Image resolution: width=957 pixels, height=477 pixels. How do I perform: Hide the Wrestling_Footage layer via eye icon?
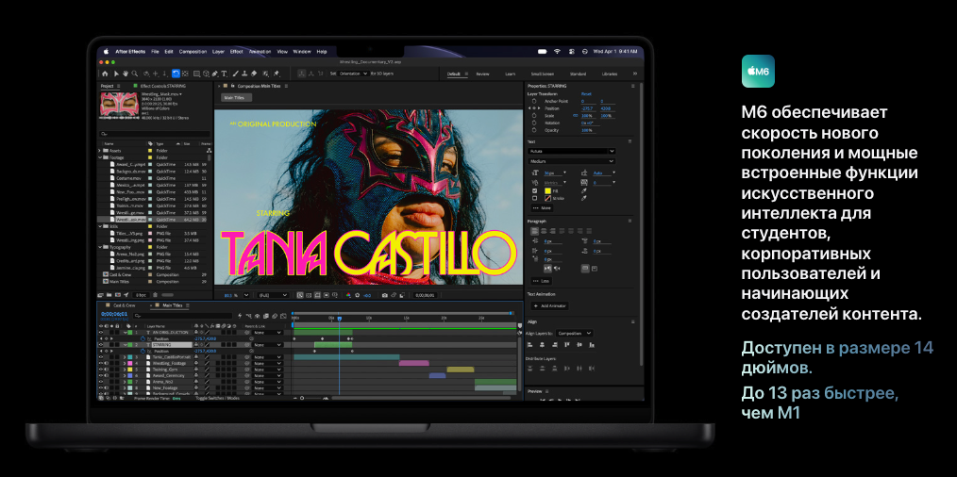(101, 364)
